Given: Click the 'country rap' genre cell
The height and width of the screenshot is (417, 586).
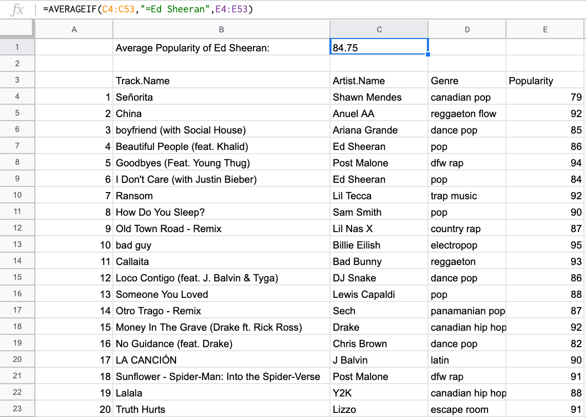Looking at the screenshot, I should tap(467, 228).
